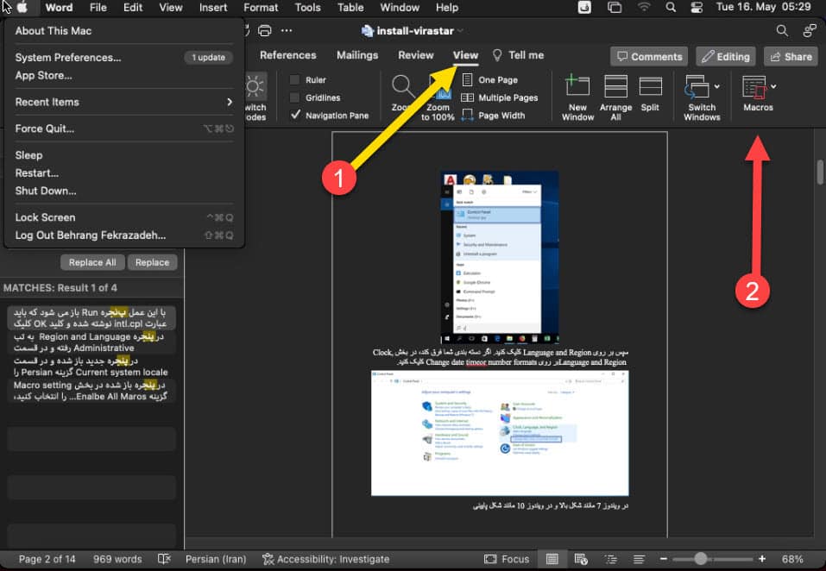826x571 pixels.
Task: Open Control Center in menu bar
Action: [x=697, y=8]
